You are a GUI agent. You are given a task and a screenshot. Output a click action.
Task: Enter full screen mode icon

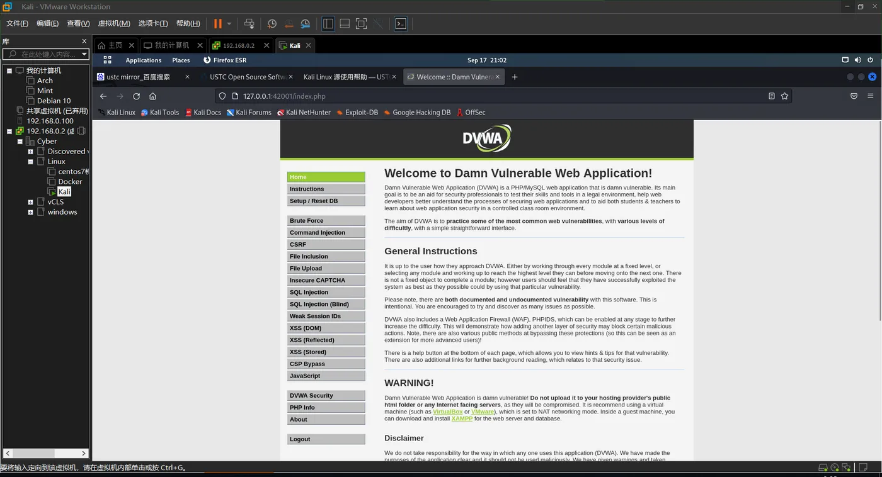click(x=361, y=23)
